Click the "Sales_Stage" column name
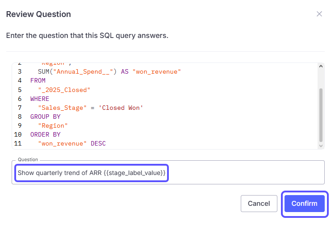The image size is (335, 225). tap(62, 108)
